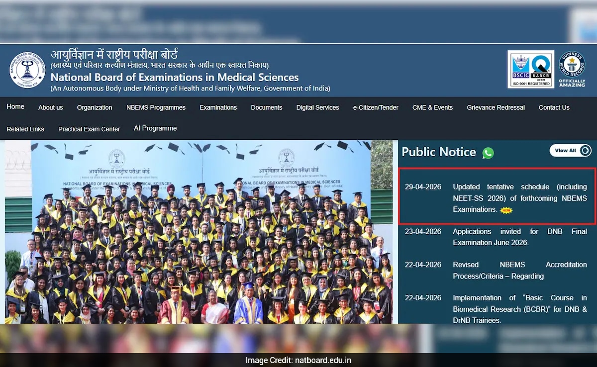Open the Basic Course in Biomedical Research notice
This screenshot has width=597, height=367.
[519, 309]
